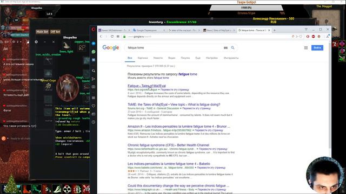Open the Google apps grid

306,48
